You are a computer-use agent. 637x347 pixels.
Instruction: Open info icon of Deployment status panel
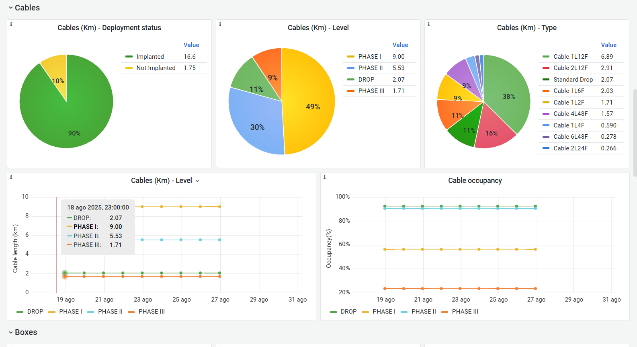click(x=11, y=24)
